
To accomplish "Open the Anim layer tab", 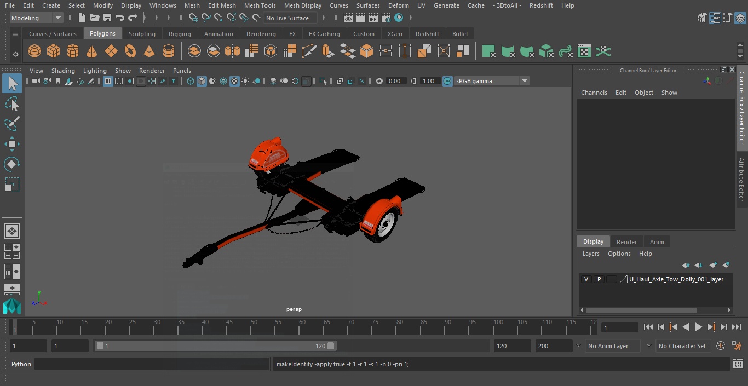I will [657, 242].
